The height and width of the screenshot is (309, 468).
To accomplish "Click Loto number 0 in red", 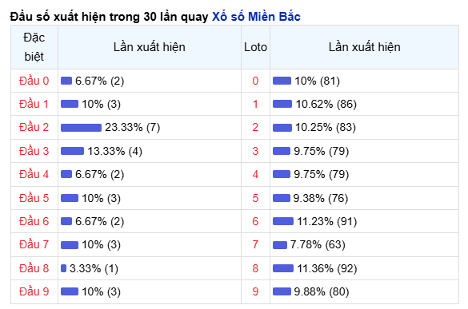I will (x=255, y=81).
